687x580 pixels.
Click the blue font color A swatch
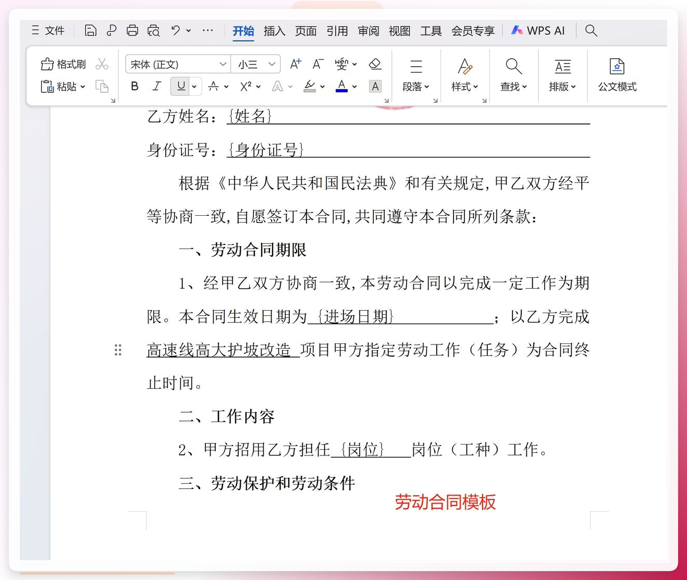(x=341, y=87)
